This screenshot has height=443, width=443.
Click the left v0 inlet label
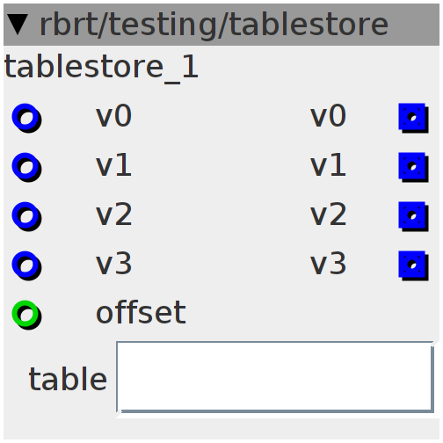[x=114, y=116]
